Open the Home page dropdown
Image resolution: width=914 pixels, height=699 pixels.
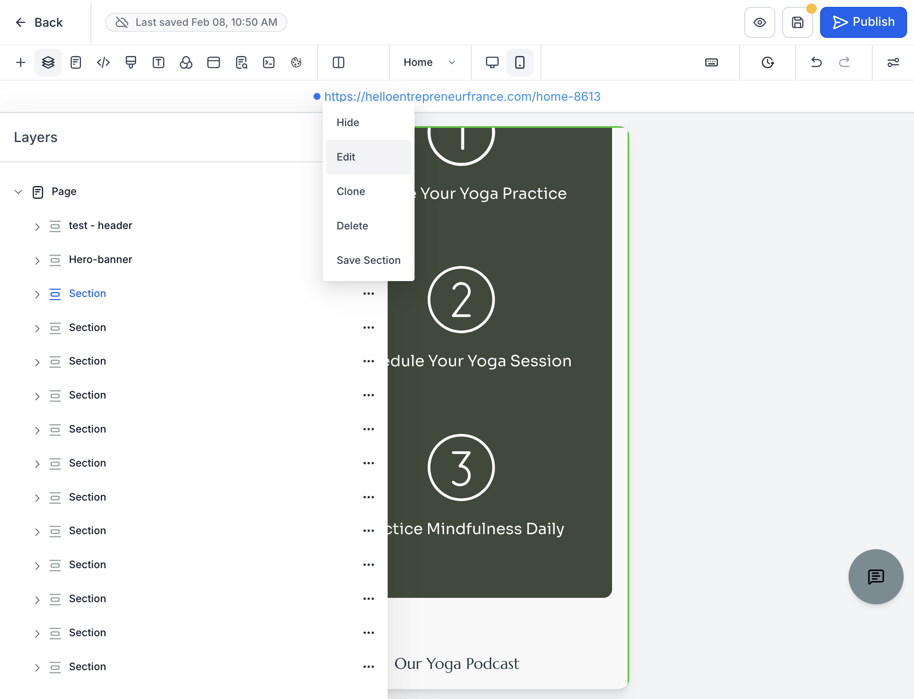click(x=429, y=62)
